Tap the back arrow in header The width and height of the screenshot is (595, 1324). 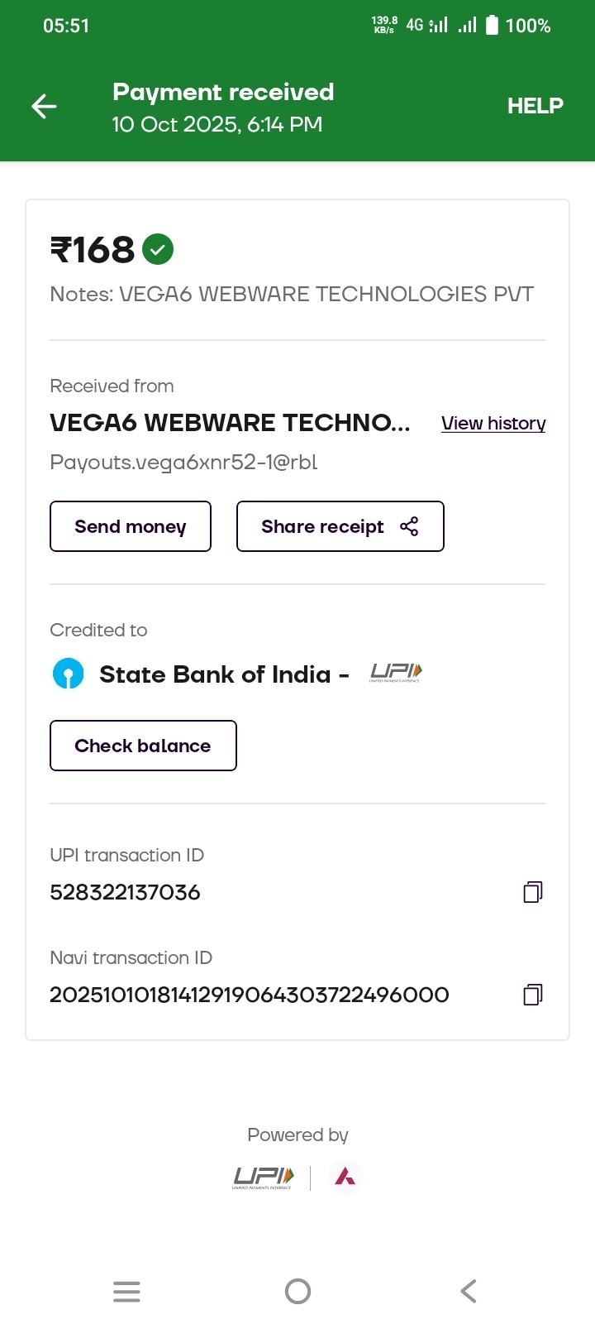point(44,107)
